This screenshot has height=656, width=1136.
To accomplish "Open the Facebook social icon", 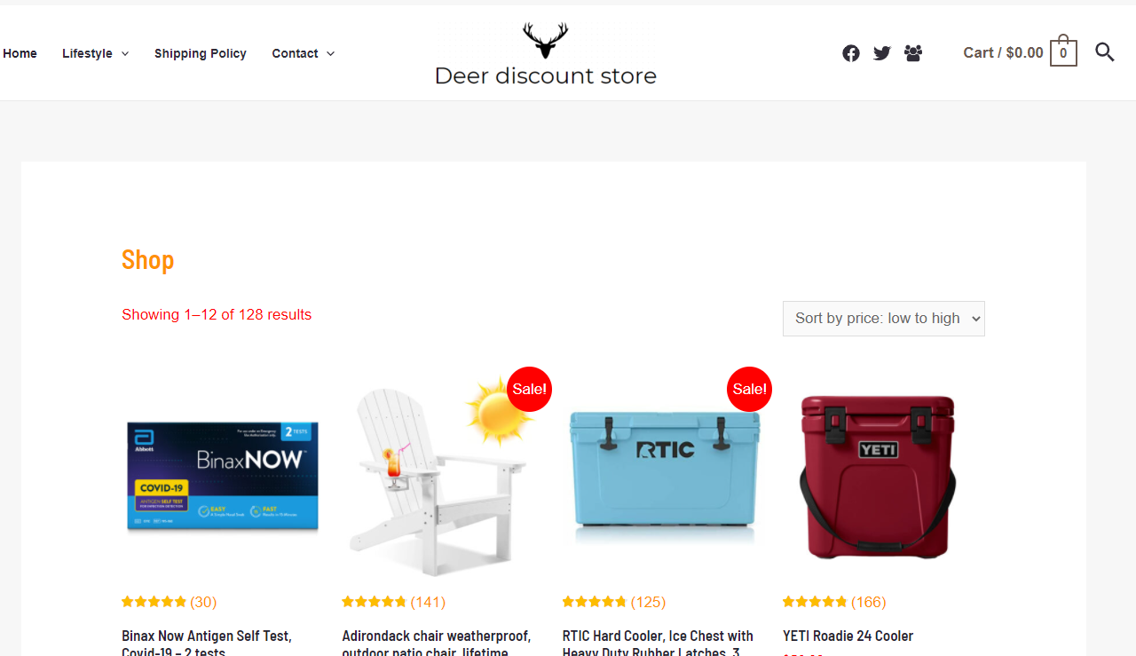I will coord(851,53).
